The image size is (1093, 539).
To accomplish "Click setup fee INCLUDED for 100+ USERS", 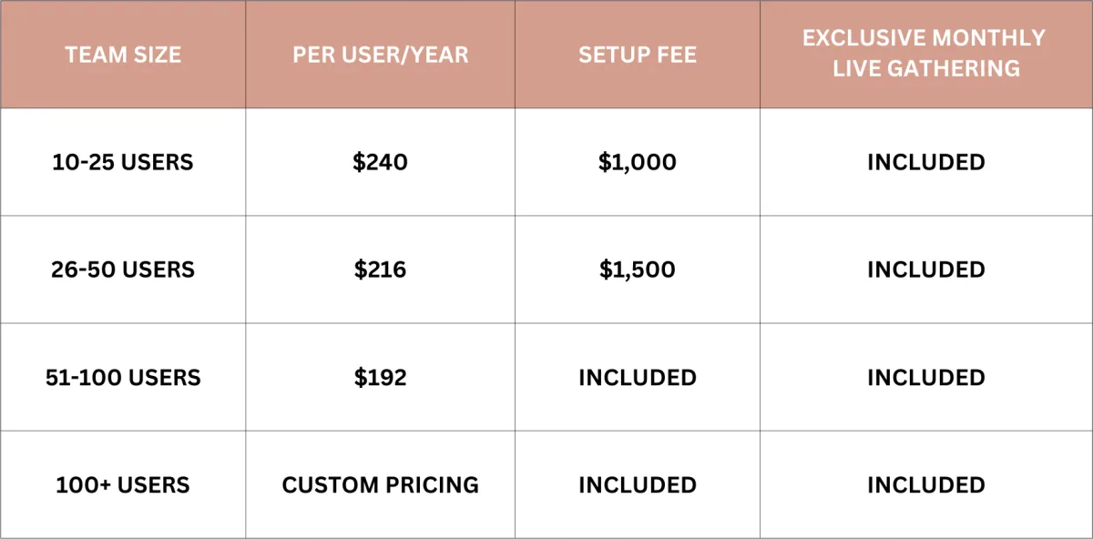I will pos(638,484).
